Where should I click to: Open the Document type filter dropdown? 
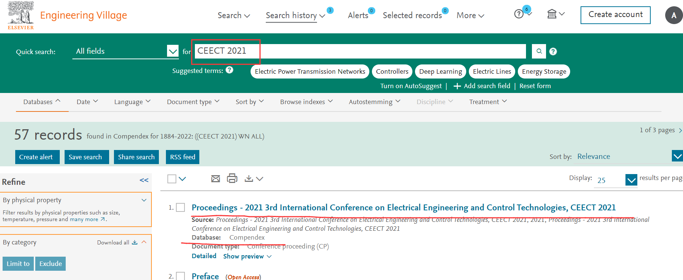(193, 102)
